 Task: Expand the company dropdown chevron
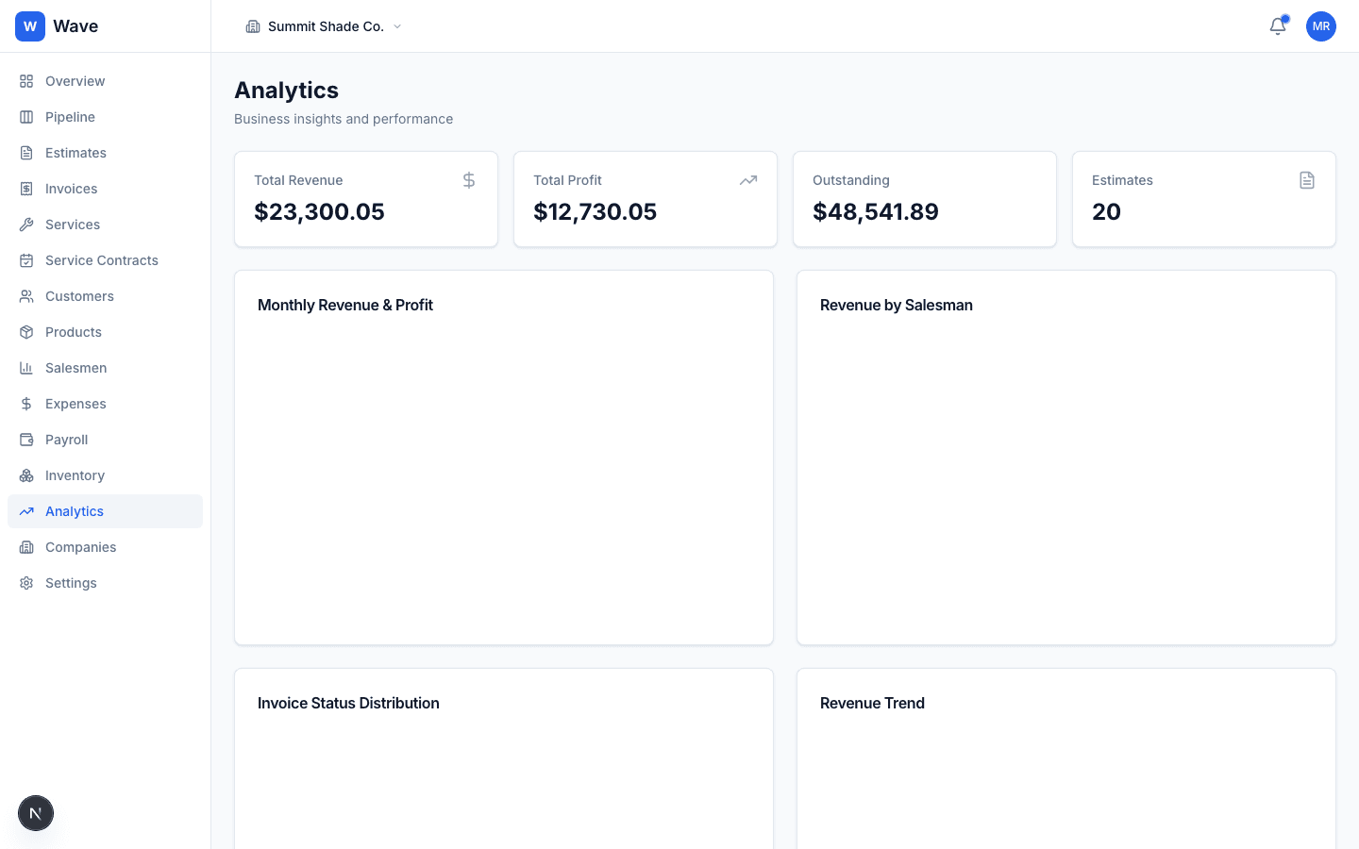click(397, 26)
